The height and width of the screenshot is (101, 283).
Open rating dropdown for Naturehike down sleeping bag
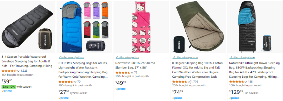pos(246,82)
